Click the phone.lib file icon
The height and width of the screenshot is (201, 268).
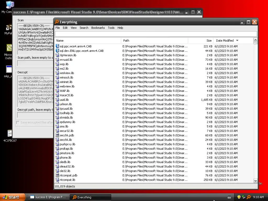point(57,157)
